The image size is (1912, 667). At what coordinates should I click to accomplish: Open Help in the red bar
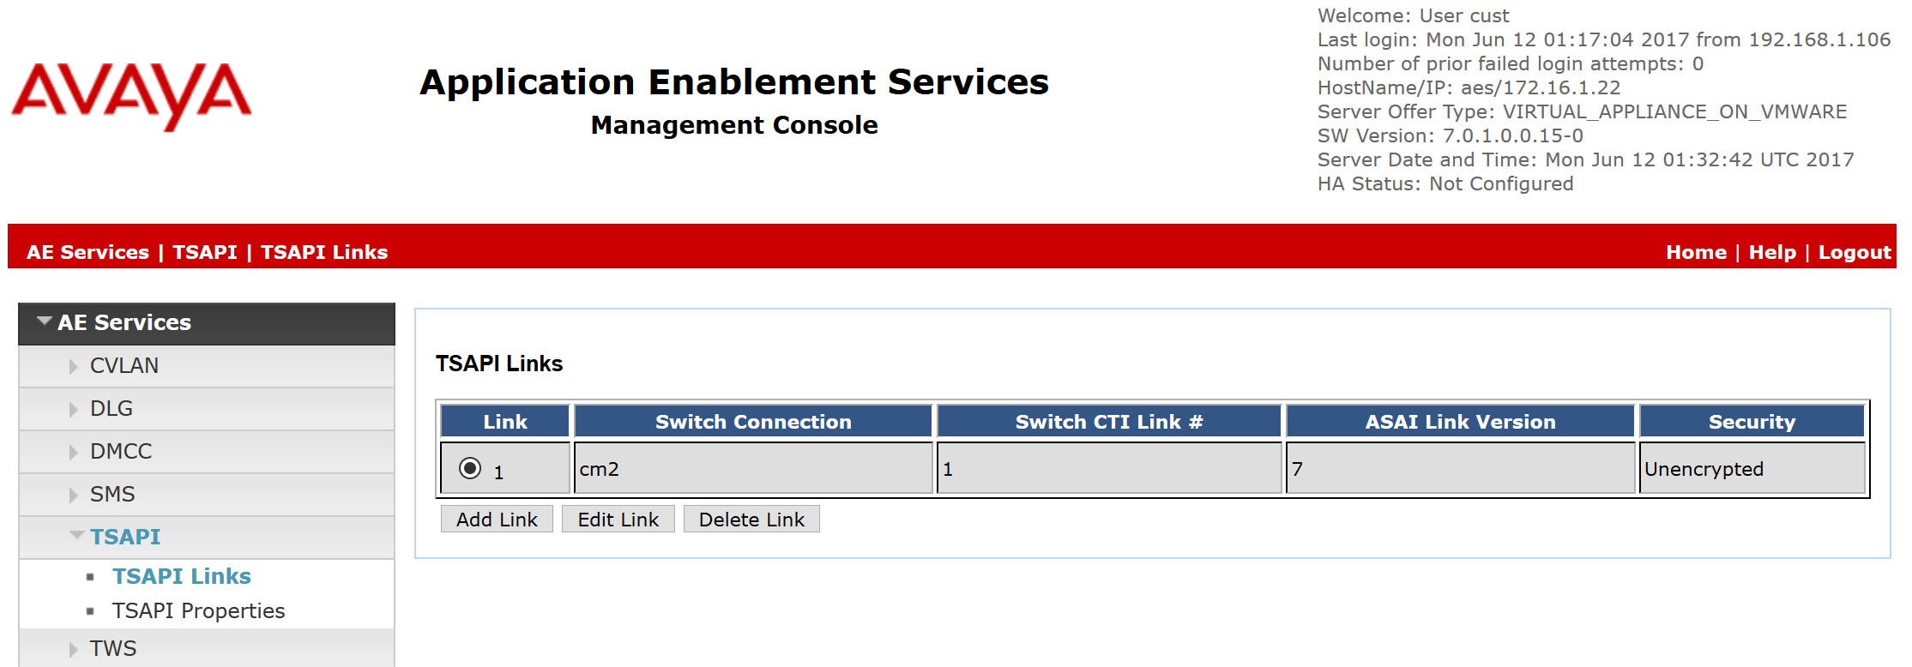tap(1772, 252)
